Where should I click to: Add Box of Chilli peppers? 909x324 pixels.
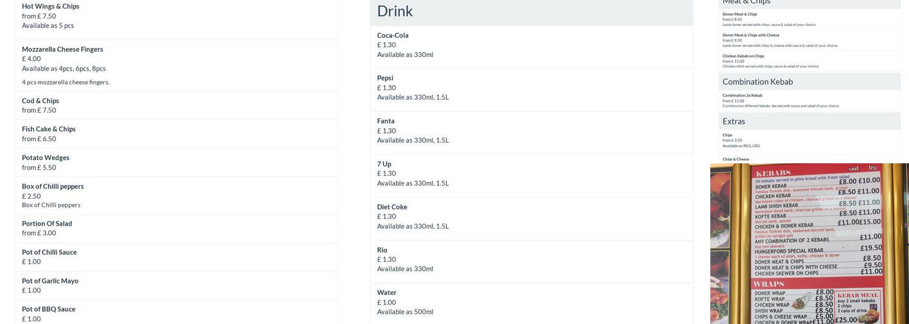pyautogui.click(x=53, y=187)
